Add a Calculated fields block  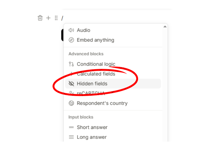[x=96, y=74]
